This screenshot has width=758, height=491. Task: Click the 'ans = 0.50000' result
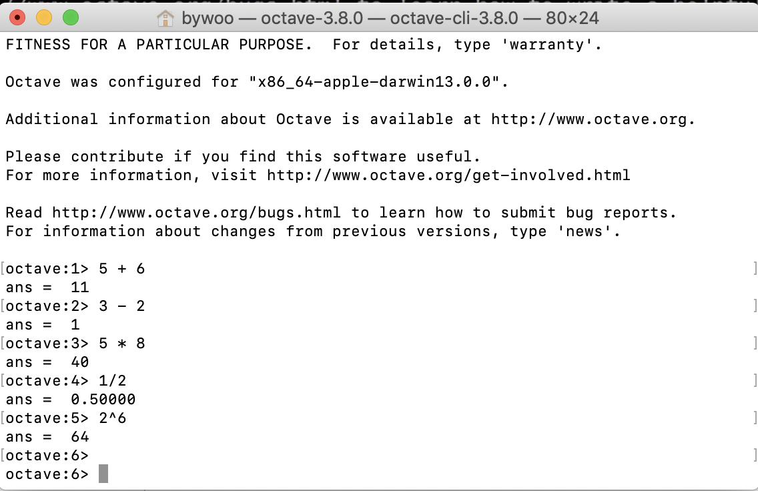click(70, 399)
